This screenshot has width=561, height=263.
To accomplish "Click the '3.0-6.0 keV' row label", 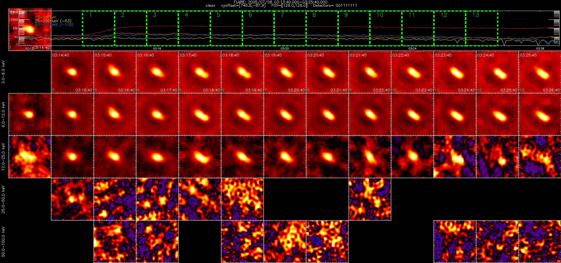I will [3, 72].
